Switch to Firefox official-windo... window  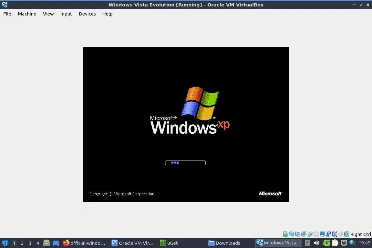click(84, 243)
